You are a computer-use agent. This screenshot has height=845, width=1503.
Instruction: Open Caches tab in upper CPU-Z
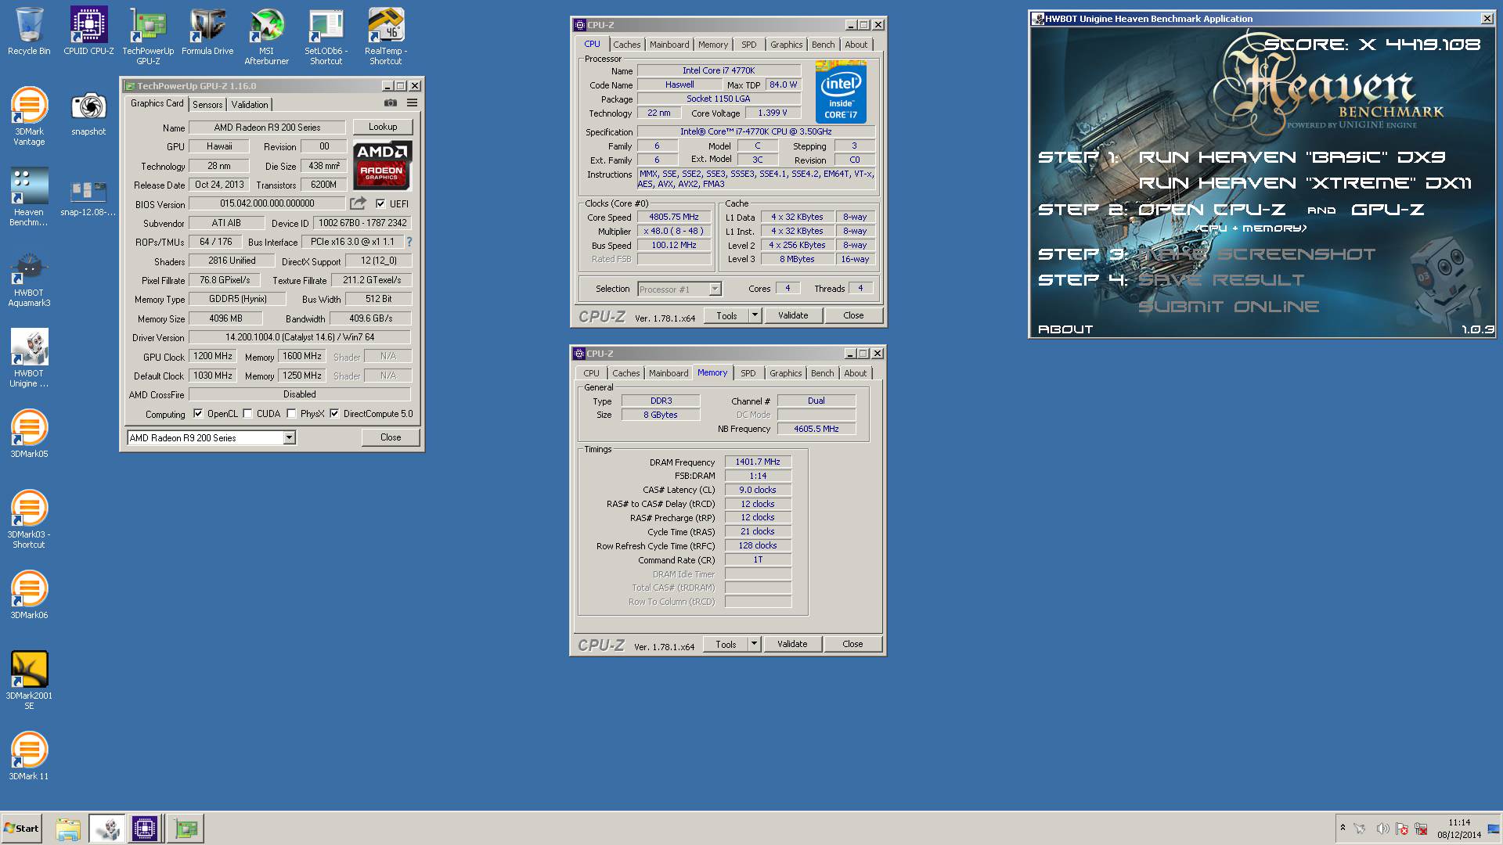pos(626,45)
